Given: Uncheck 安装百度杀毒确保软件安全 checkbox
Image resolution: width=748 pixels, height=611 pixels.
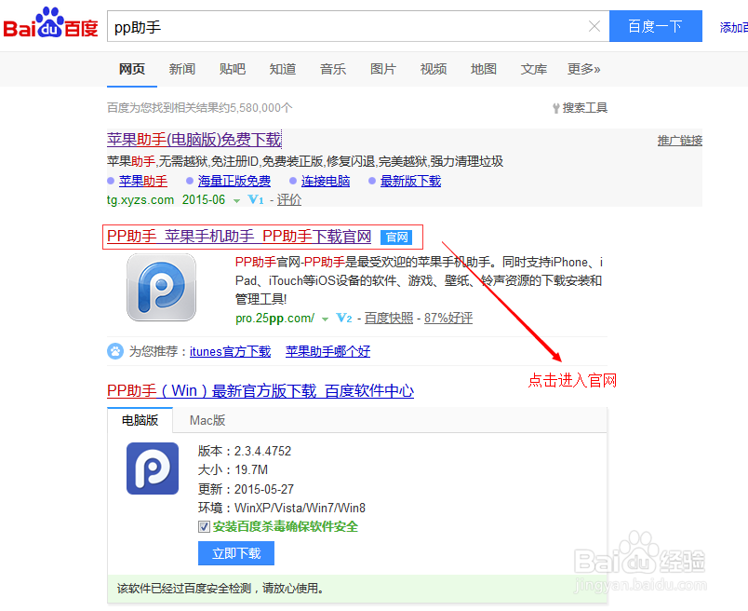Looking at the screenshot, I should pyautogui.click(x=204, y=527).
